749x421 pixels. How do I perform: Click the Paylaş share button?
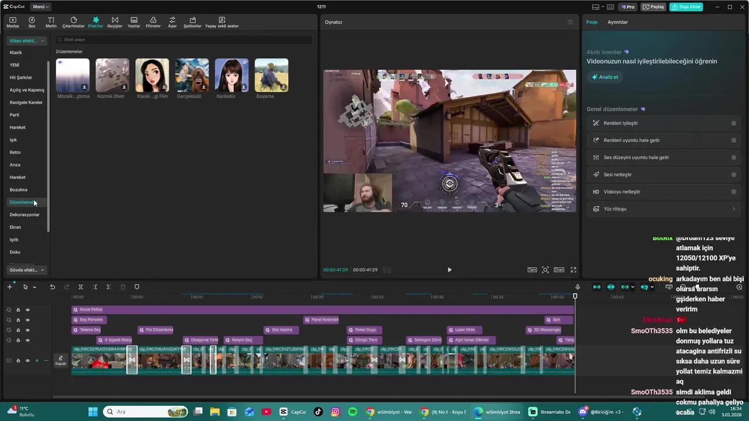coord(654,7)
